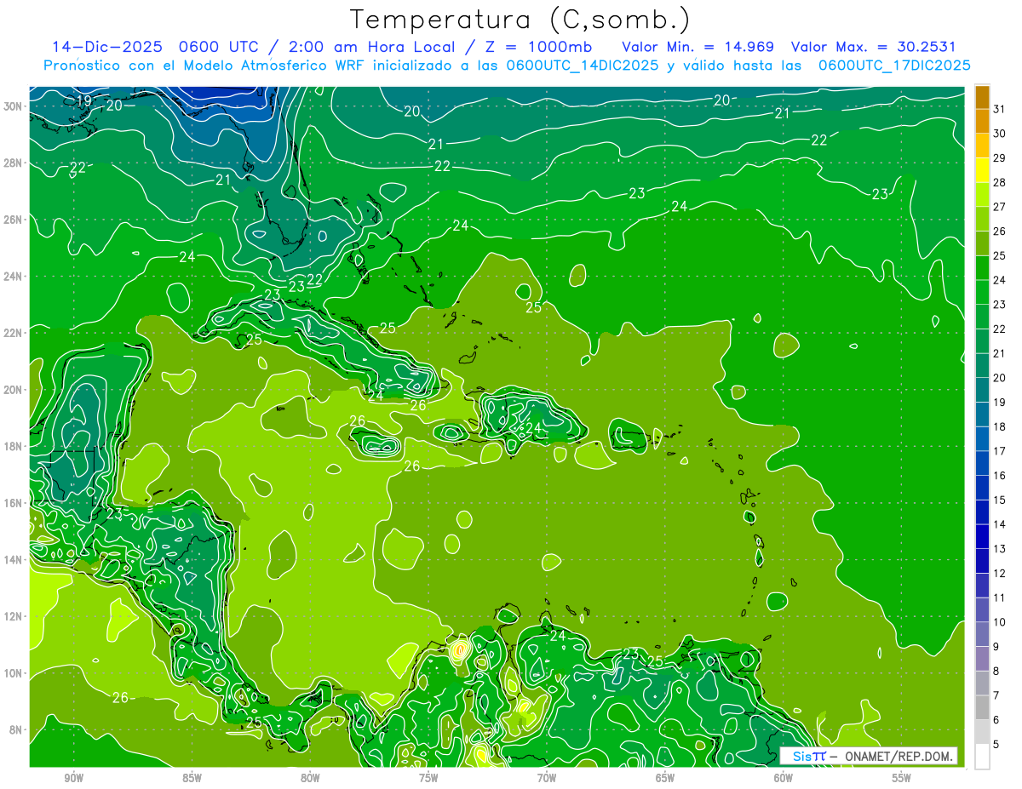Click the 18N latitude axis label

(14, 446)
